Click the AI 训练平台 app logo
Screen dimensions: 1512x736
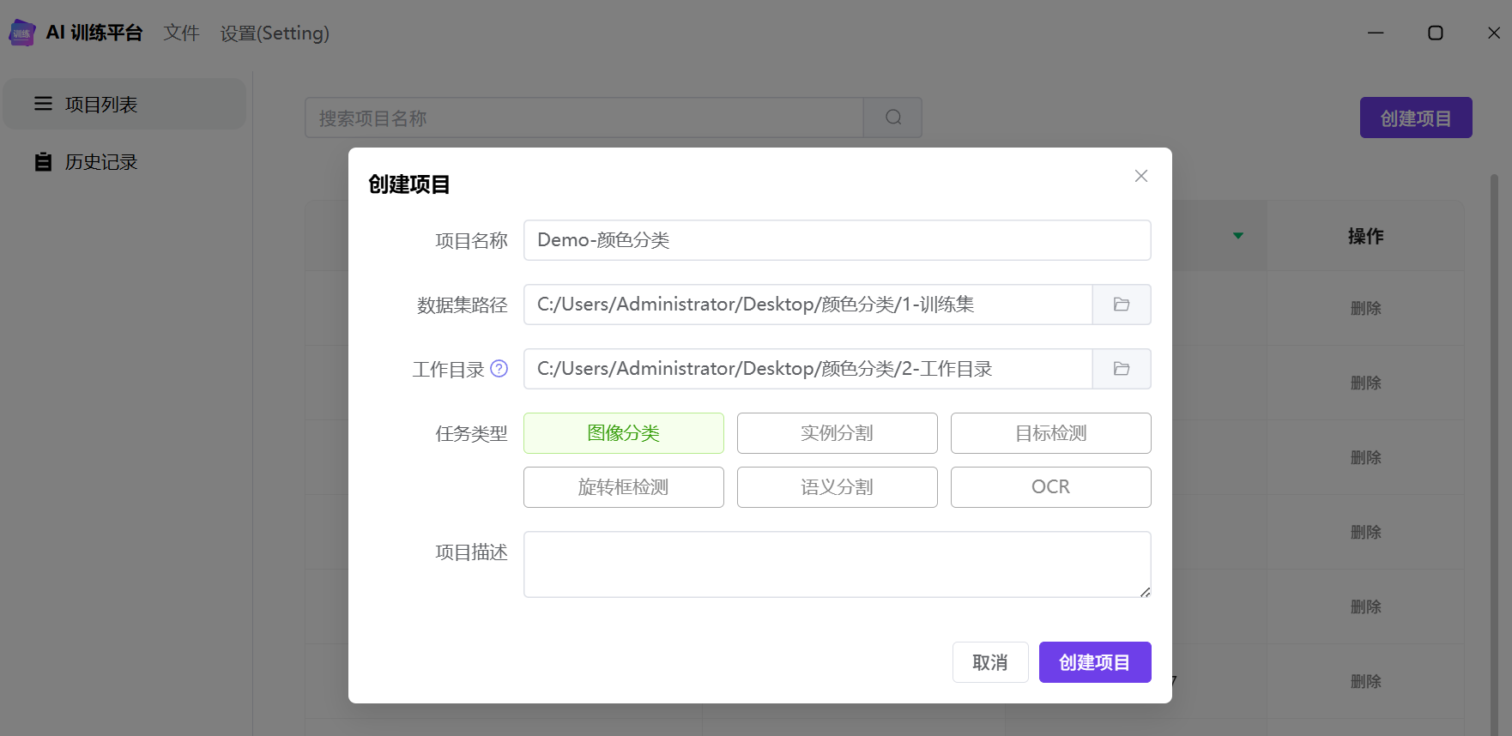[21, 33]
